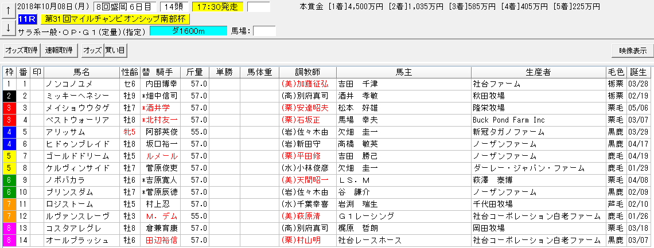The height and width of the screenshot is (248, 654).
Task: Click the down arrow for next race
Action: click(9, 27)
